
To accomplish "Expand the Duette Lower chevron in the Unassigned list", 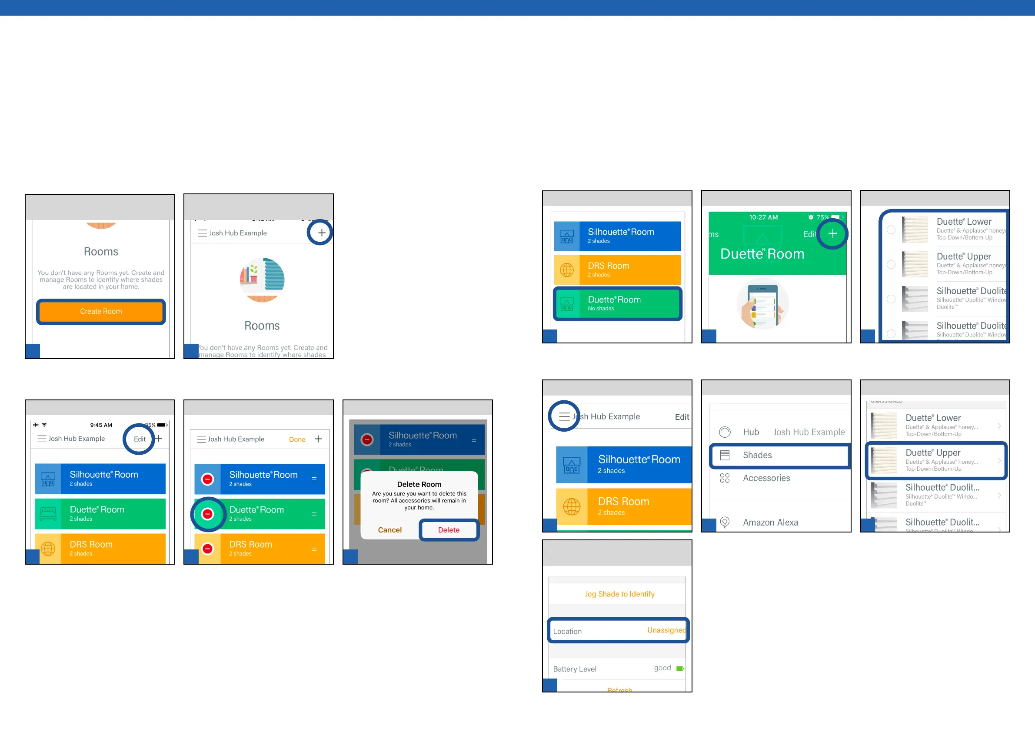I will click(999, 426).
